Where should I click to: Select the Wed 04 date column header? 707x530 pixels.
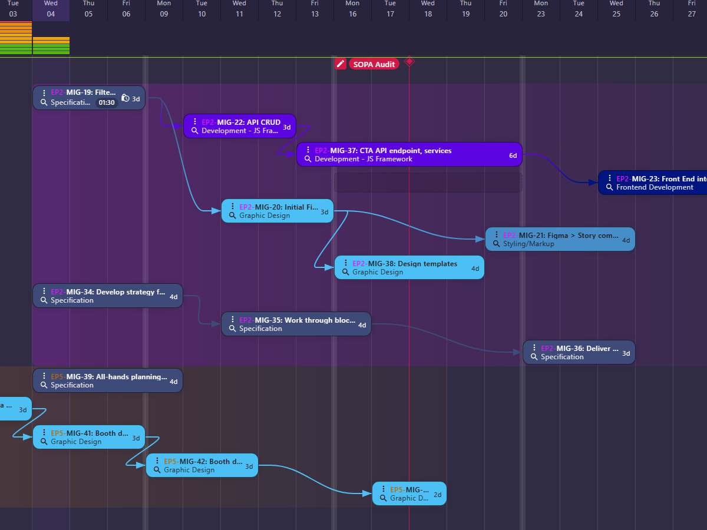click(51, 10)
